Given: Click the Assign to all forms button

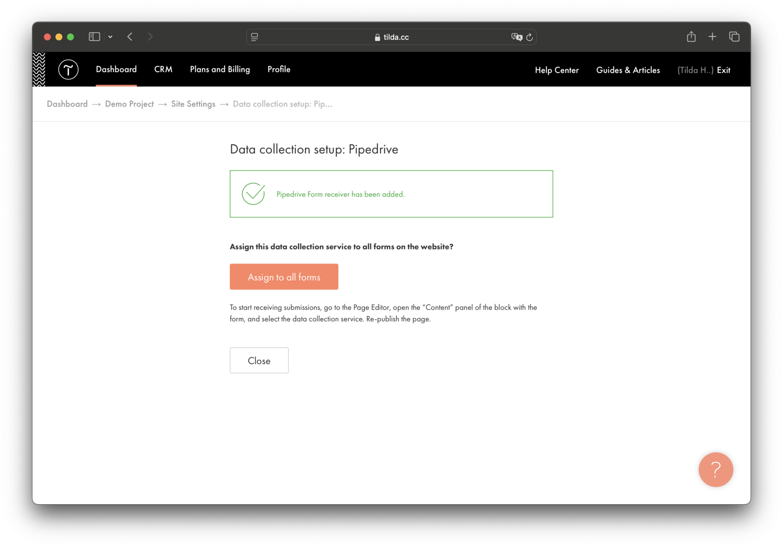Looking at the screenshot, I should click(x=284, y=277).
